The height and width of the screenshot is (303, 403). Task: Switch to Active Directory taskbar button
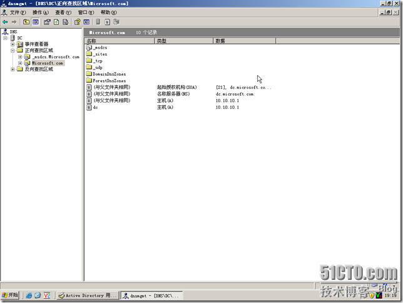(x=88, y=295)
